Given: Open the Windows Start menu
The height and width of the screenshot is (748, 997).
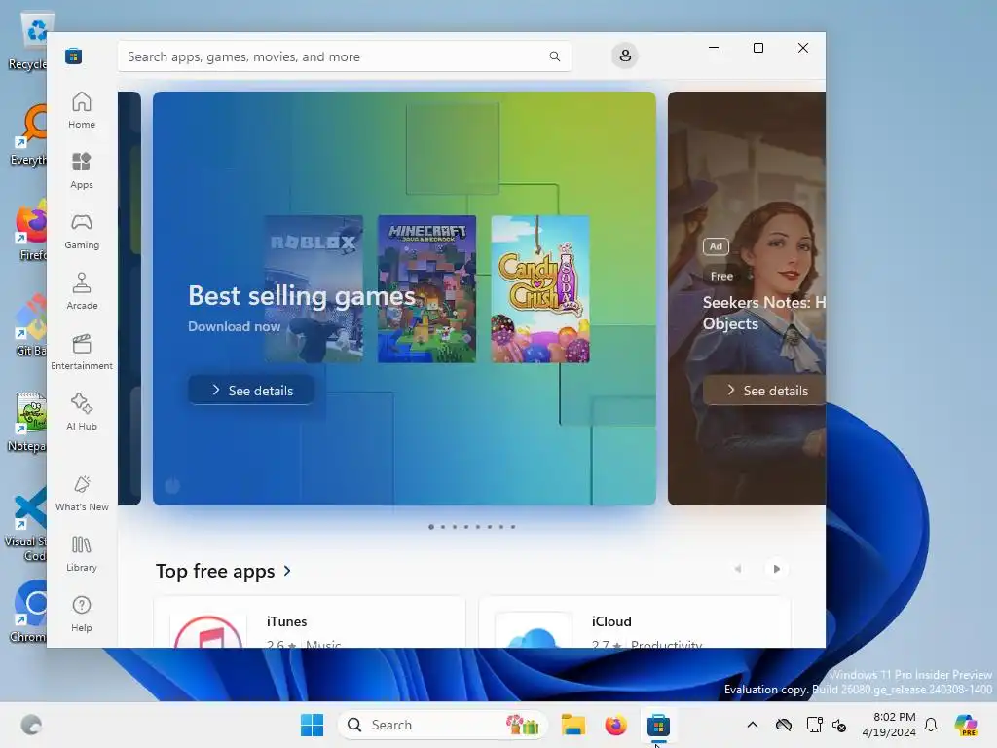Looking at the screenshot, I should [312, 725].
